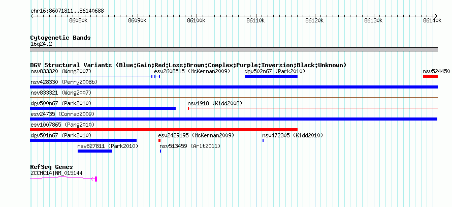Click the esv2608515 small blue bracket feature

point(157,76)
